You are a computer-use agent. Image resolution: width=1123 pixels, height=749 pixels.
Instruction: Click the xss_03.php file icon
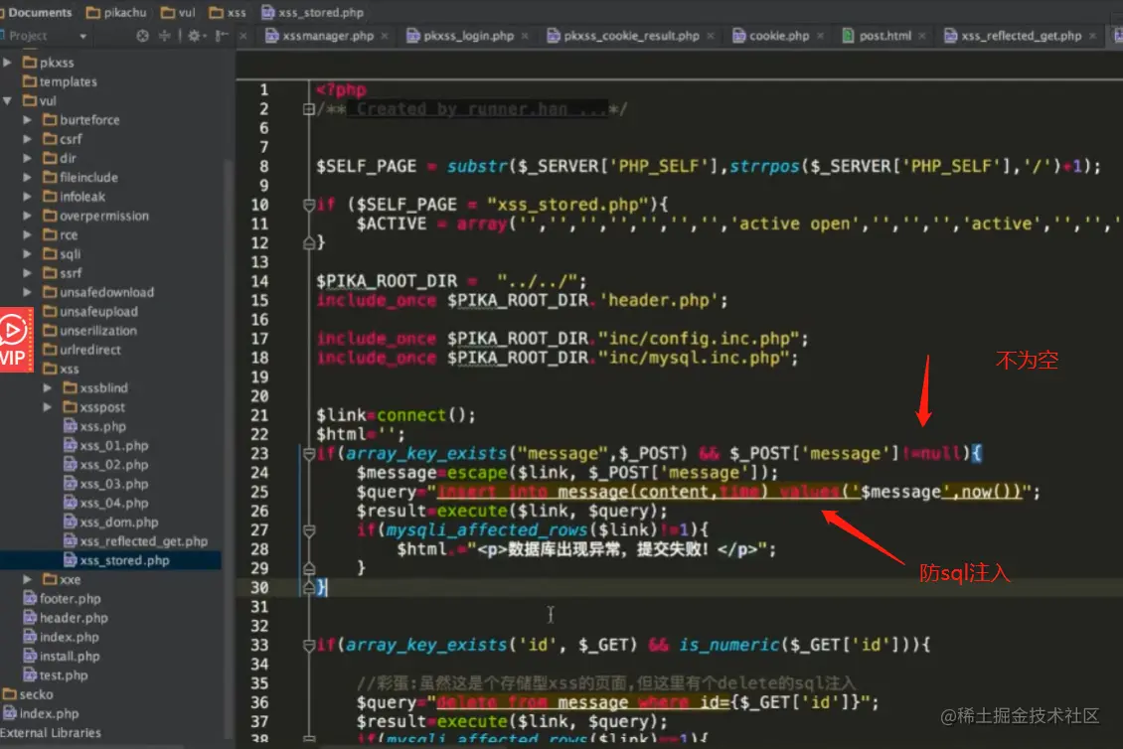(x=71, y=484)
